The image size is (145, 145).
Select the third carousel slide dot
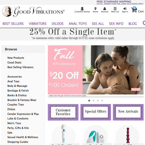98,100
